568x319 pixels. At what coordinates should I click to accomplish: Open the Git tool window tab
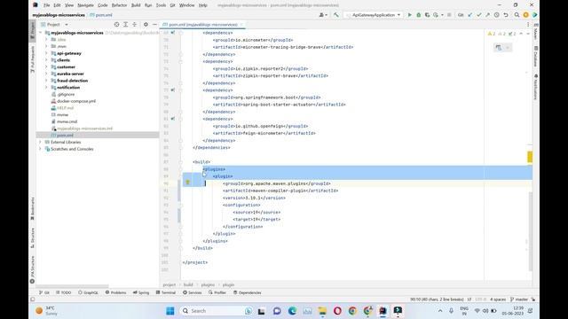(x=44, y=292)
